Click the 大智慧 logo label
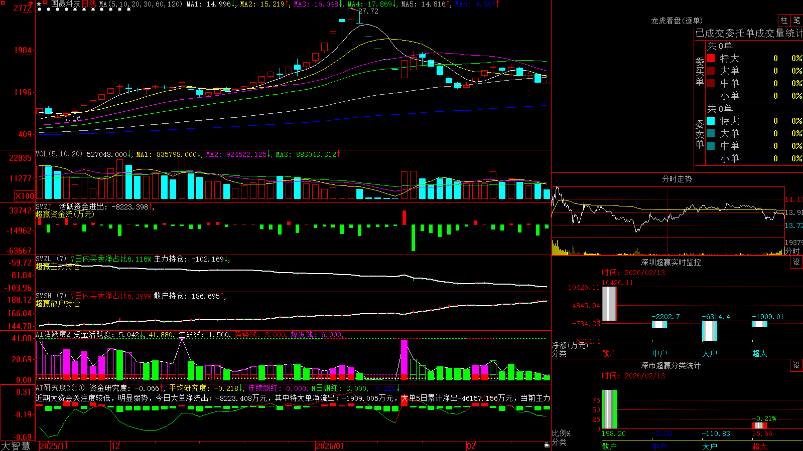803x451 pixels. (x=16, y=446)
